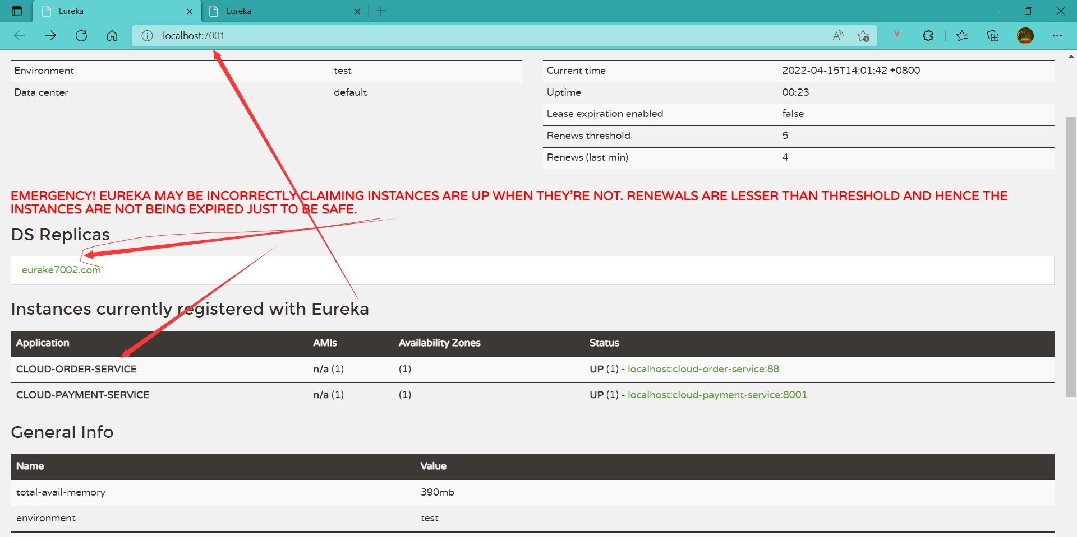
Task: Minimize the browser window
Action: point(996,11)
